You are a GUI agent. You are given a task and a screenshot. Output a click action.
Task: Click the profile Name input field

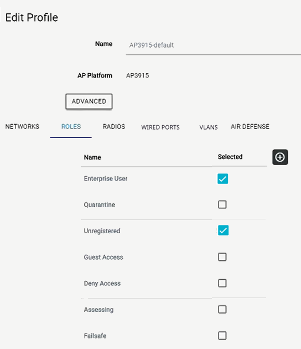(x=214, y=45)
